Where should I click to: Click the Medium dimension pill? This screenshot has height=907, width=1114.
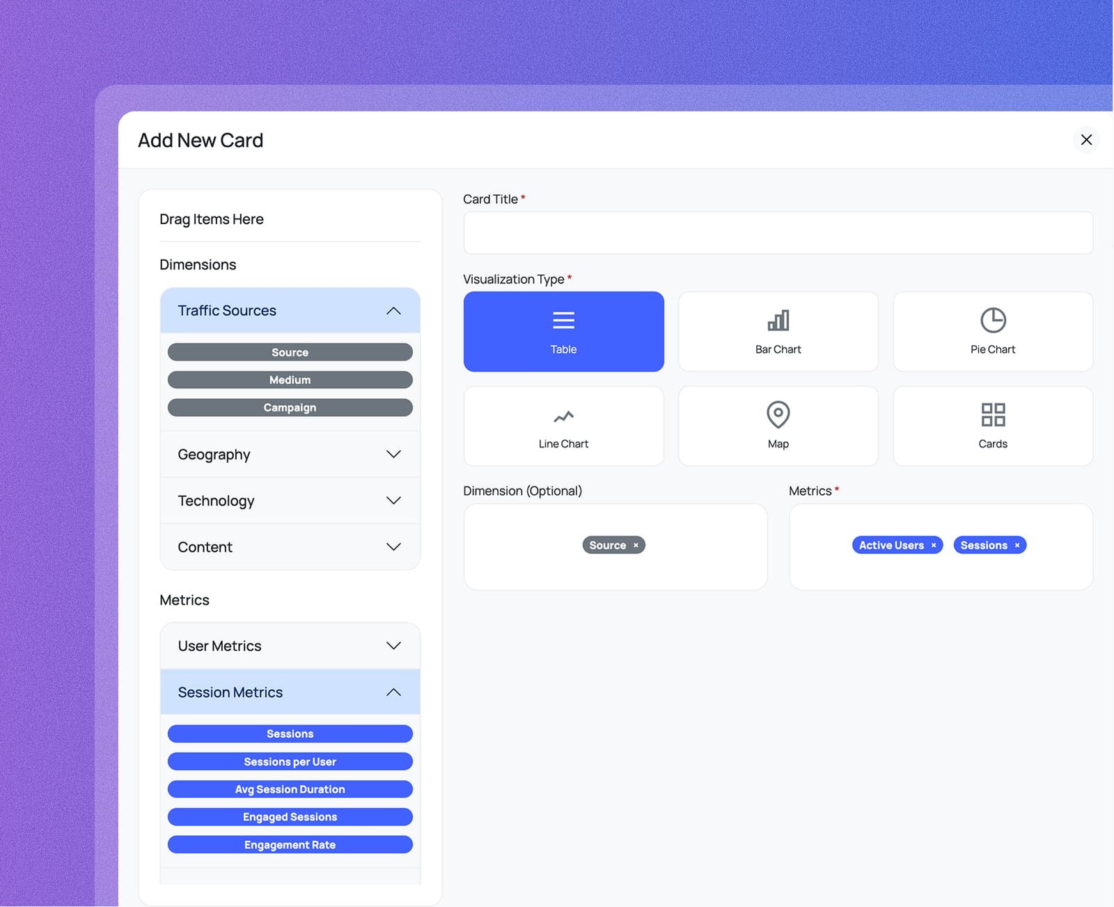point(290,379)
